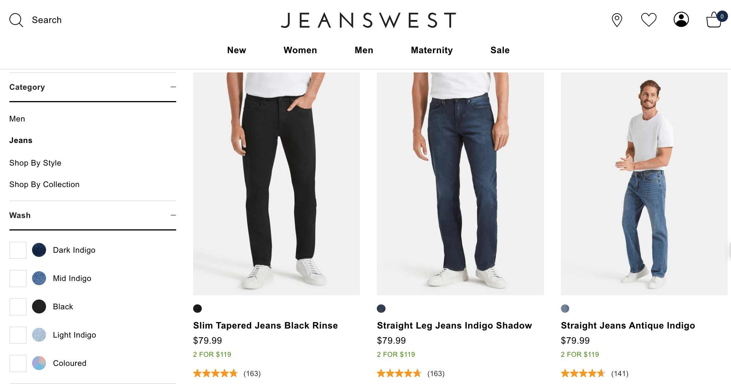Click the Coloured wash swatch icon
The width and height of the screenshot is (731, 384).
39,363
